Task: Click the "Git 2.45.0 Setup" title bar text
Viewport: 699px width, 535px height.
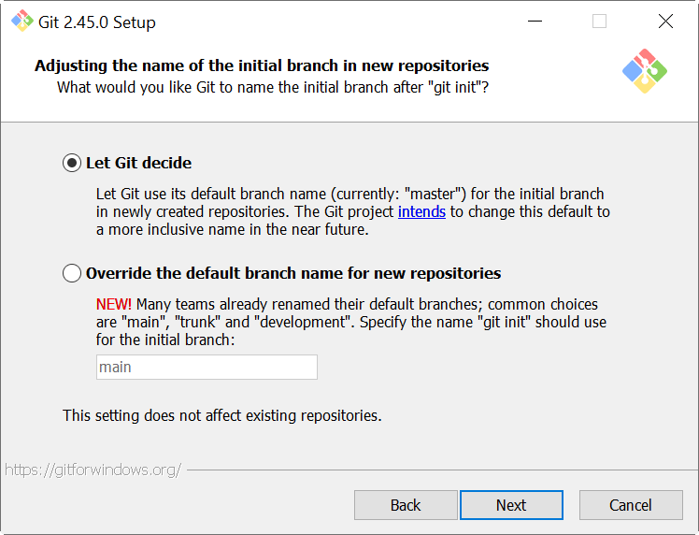Action: [x=97, y=22]
